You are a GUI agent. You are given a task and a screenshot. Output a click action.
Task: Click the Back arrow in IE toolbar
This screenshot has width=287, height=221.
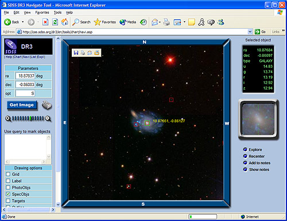coord(7,22)
